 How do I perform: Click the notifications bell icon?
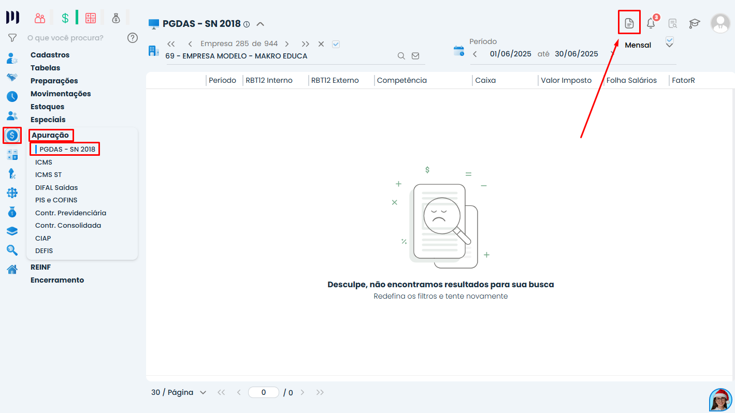[651, 23]
